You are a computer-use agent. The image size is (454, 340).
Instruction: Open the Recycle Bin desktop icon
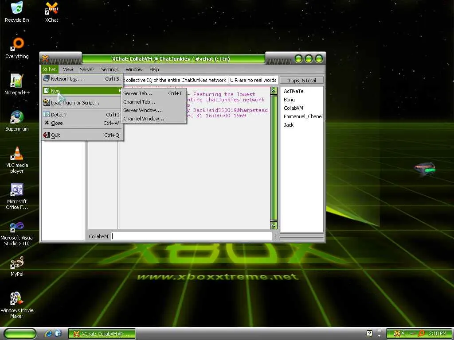tap(17, 12)
